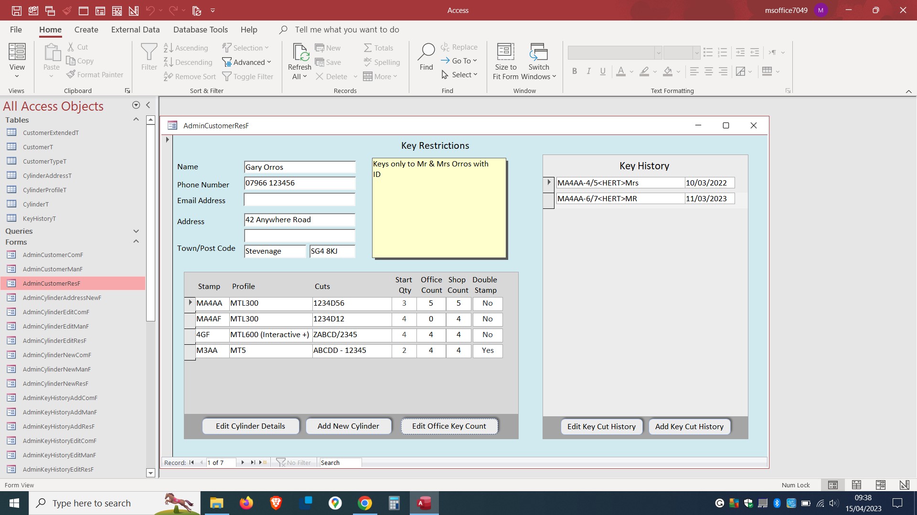Click Add Key Cut History button
Image resolution: width=917 pixels, height=515 pixels.
pos(690,427)
